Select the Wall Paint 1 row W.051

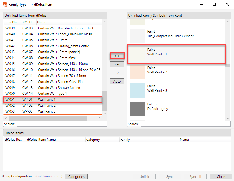click(x=52, y=100)
